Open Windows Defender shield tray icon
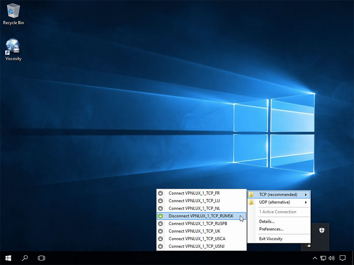Screen dimensions: 354x265 [x=322, y=230]
